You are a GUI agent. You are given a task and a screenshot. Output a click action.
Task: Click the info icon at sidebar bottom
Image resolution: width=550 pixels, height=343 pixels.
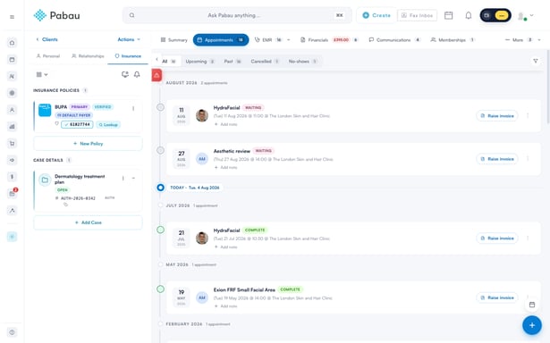[x=12, y=332]
